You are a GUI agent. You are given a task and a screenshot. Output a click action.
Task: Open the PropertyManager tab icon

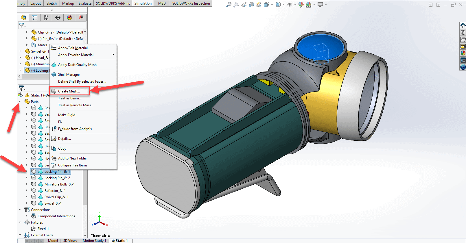(35, 18)
